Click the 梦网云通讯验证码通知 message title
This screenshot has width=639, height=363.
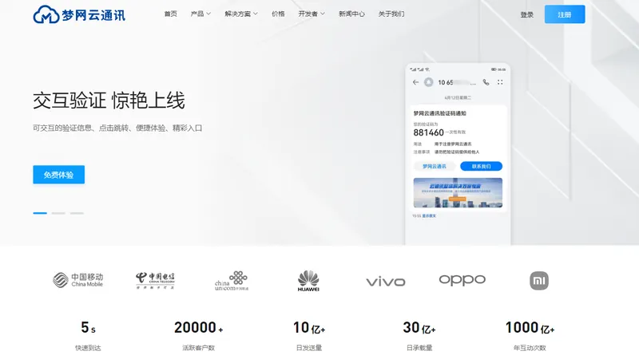pyautogui.click(x=440, y=113)
